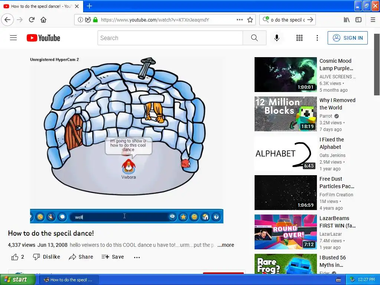Go back with the browser back arrow
The image size is (380, 285).
point(7,20)
